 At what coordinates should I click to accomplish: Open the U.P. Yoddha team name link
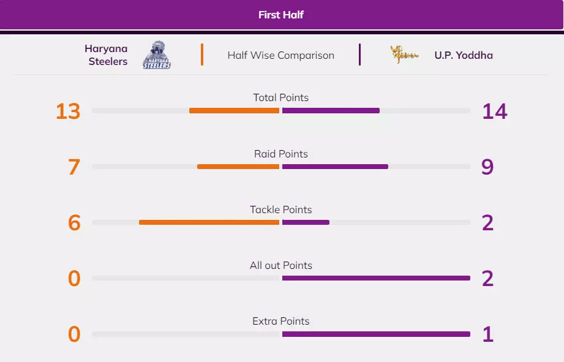click(x=463, y=55)
